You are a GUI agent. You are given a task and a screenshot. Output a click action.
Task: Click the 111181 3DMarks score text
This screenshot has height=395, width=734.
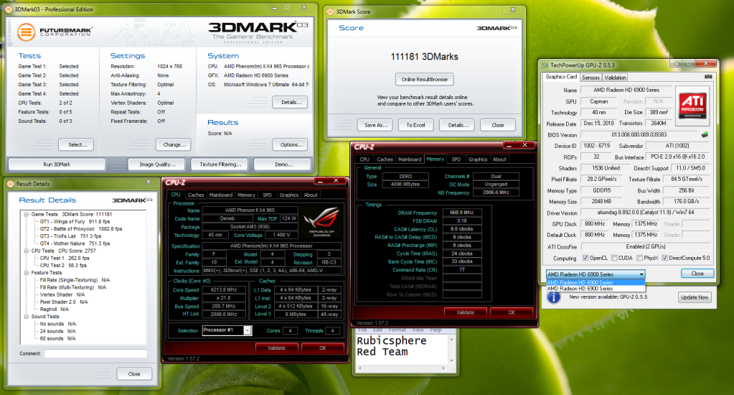424,57
